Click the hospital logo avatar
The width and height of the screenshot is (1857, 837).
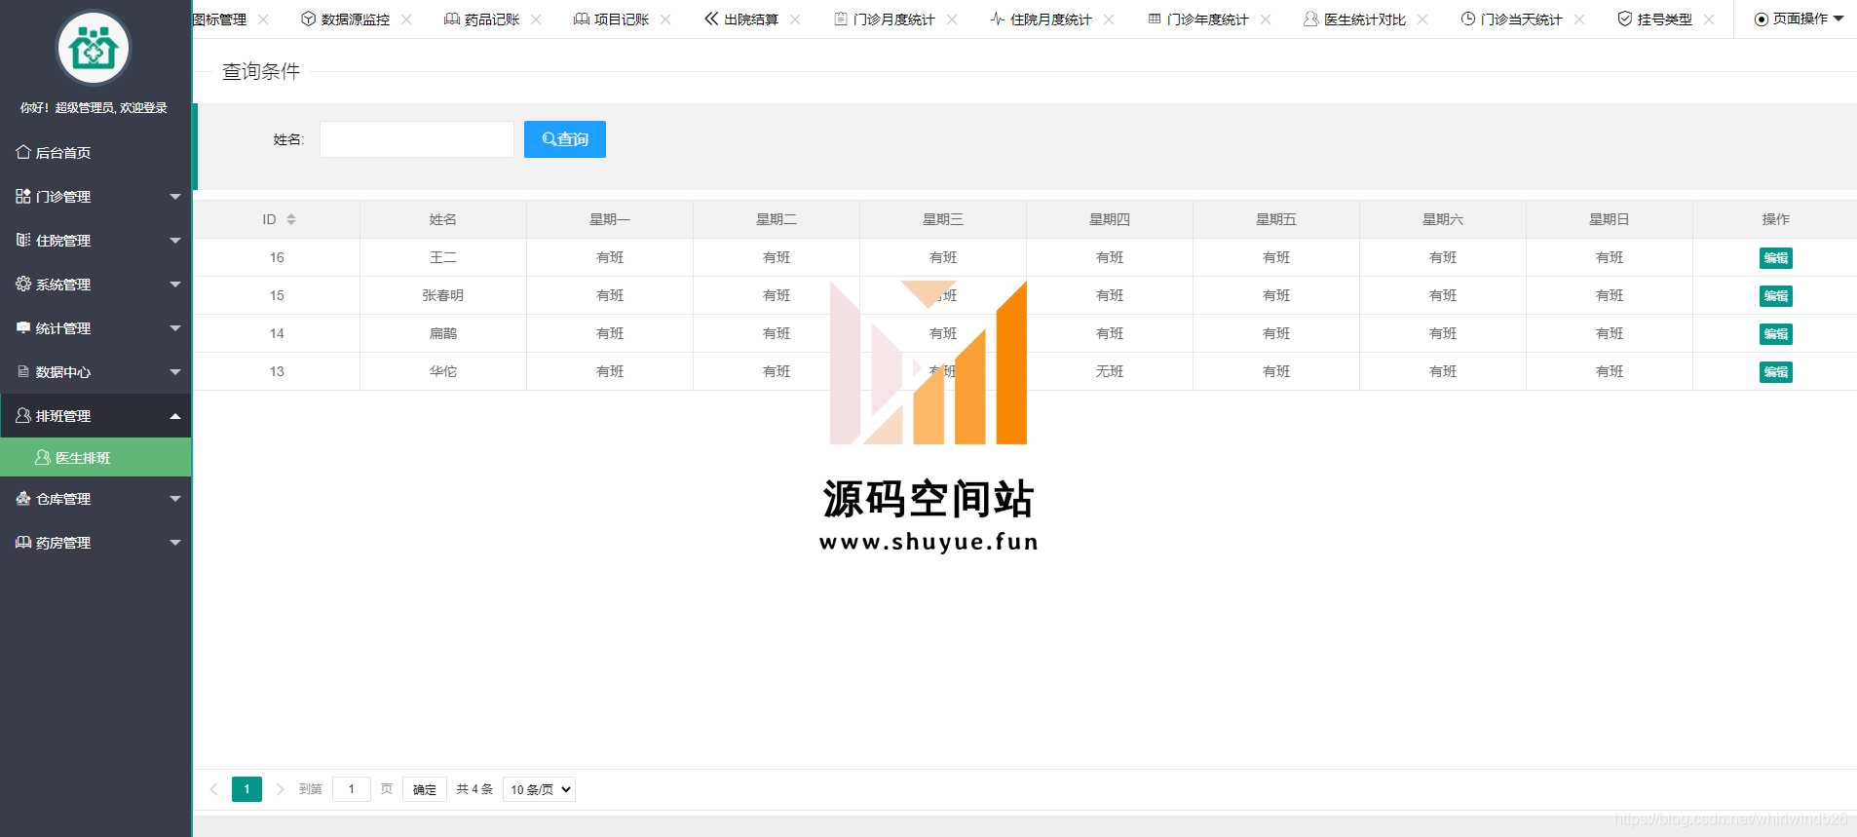point(94,48)
